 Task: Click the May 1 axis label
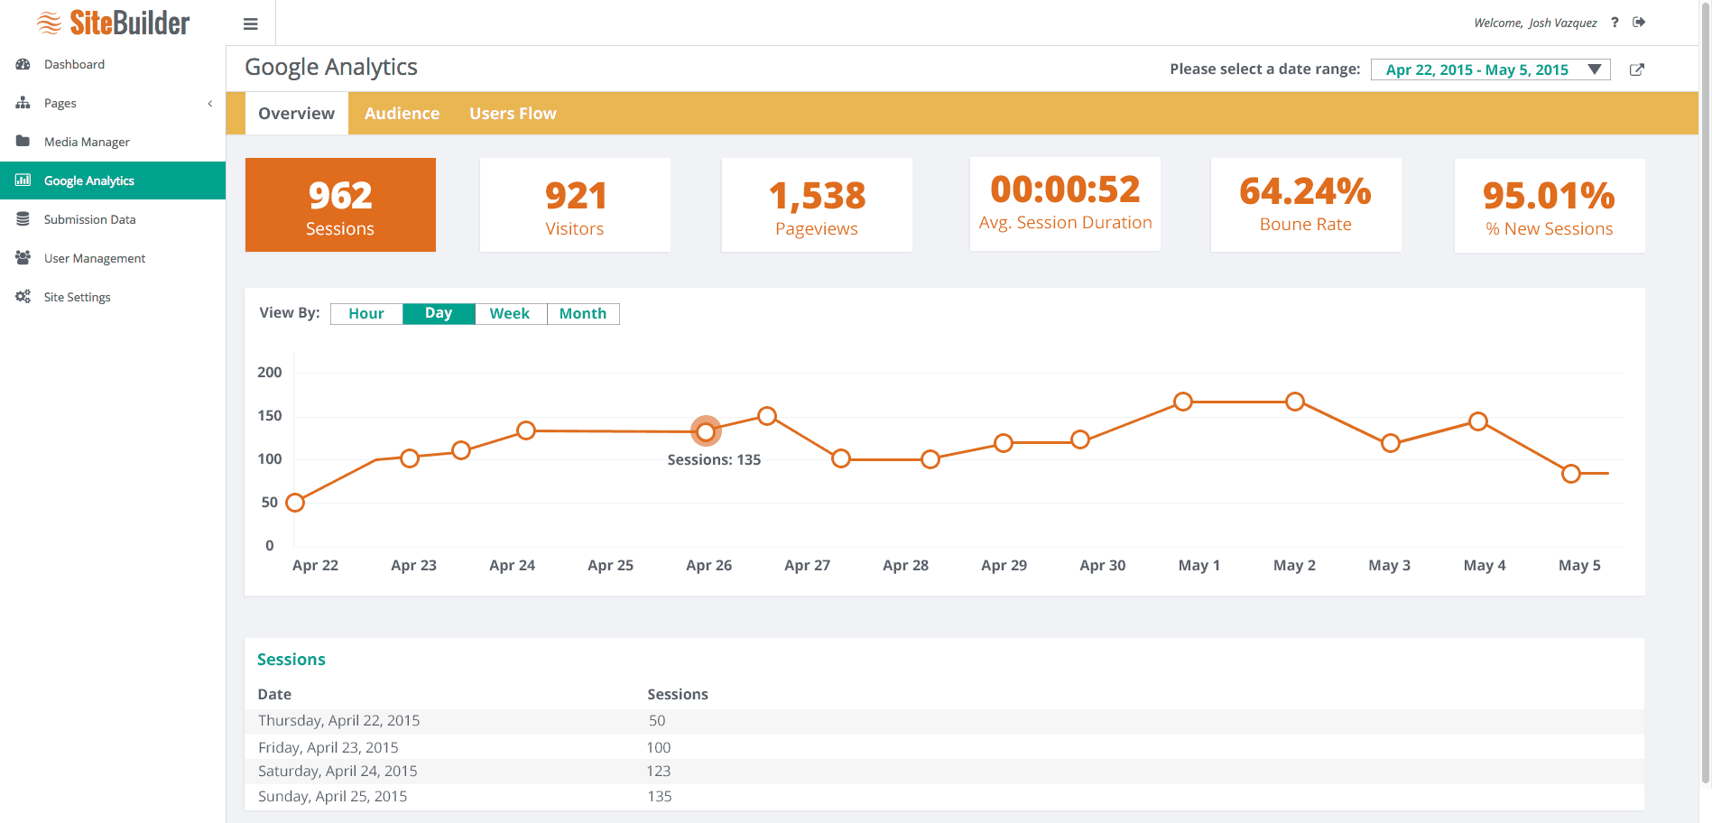click(x=1199, y=565)
